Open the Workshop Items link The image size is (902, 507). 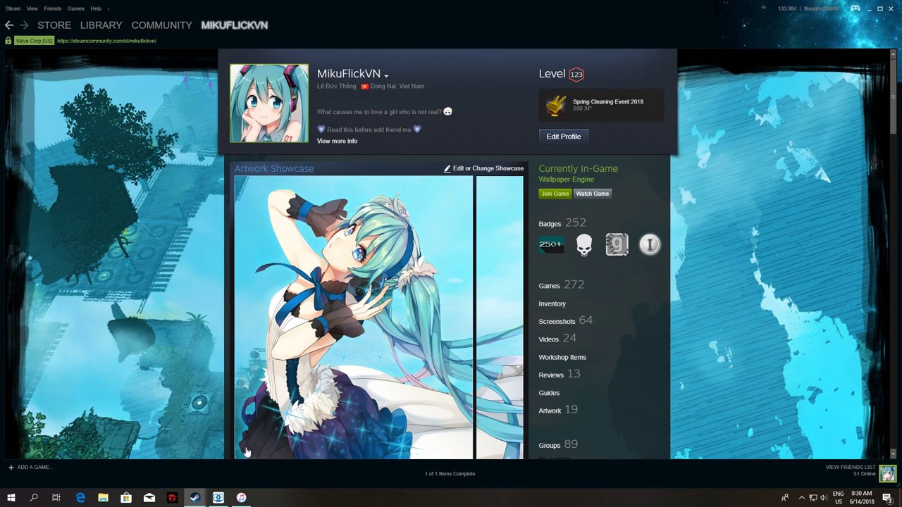(562, 357)
